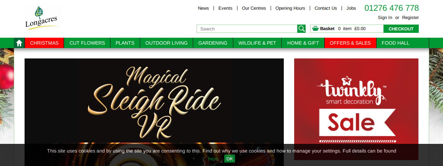Open the Offers & Sales menu
This screenshot has width=443, height=166.
coord(350,43)
